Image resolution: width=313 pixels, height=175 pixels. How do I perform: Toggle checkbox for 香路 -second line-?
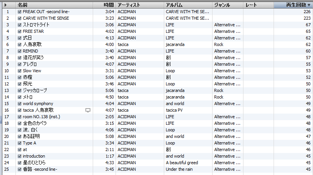click(20, 170)
